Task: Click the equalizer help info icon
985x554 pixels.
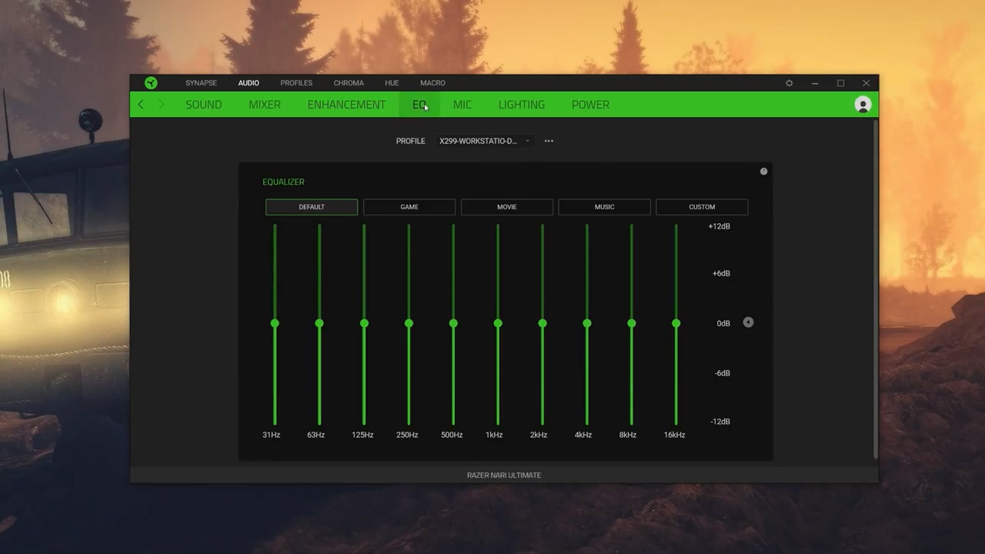Action: coord(763,172)
